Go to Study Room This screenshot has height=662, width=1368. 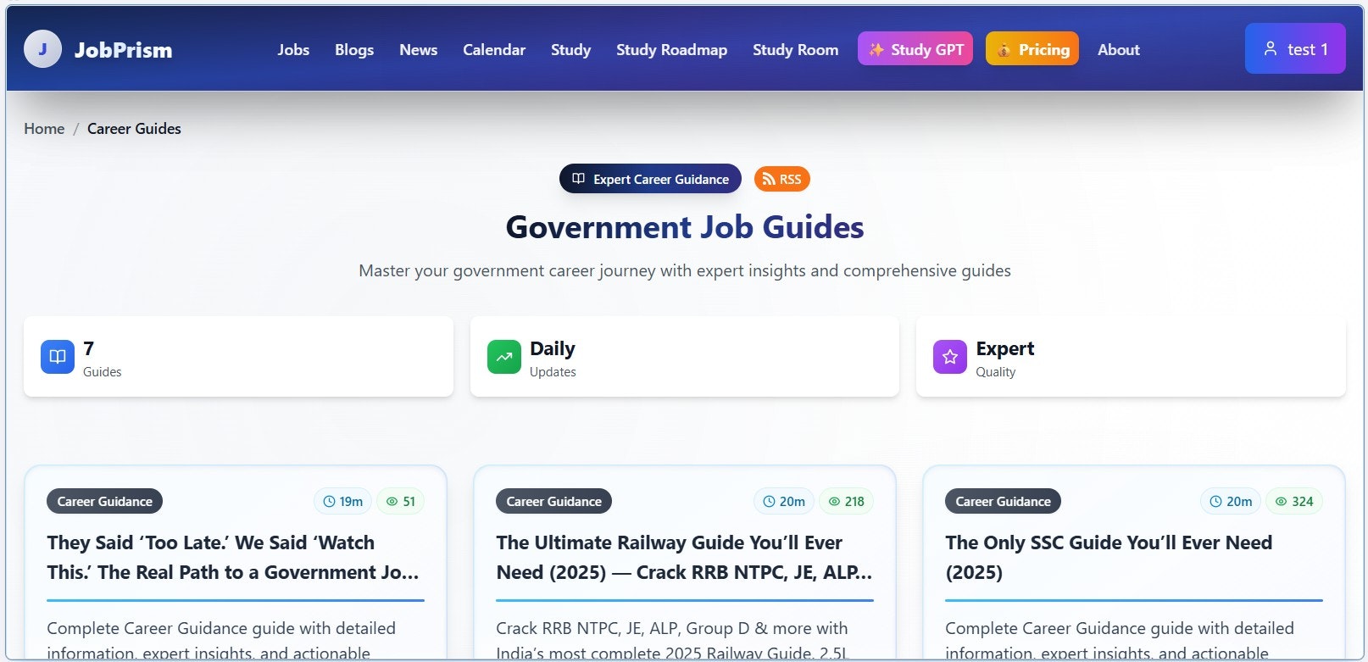tap(796, 49)
